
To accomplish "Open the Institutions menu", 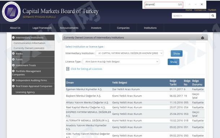I will (150, 28).
